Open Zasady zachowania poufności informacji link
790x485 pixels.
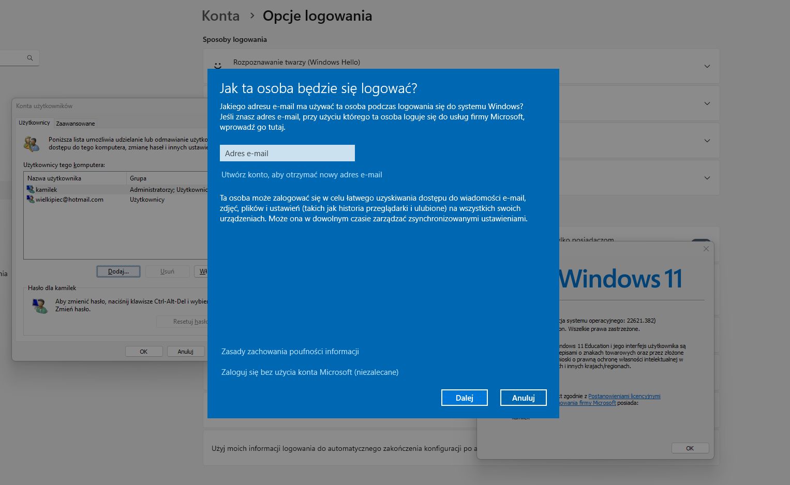coord(290,352)
